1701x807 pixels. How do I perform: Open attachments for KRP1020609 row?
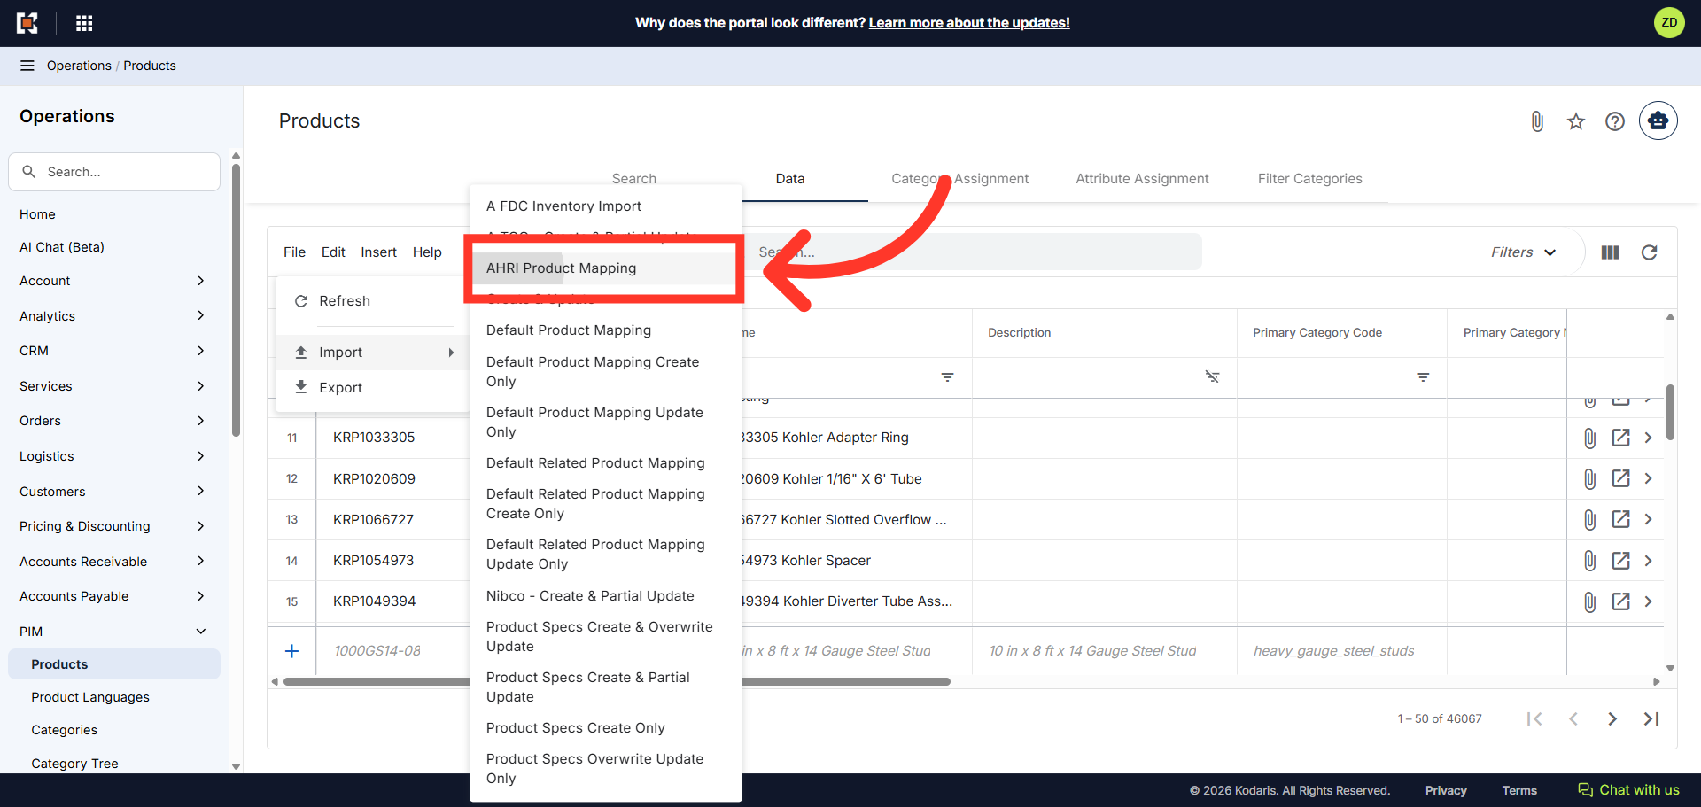[1590, 478]
